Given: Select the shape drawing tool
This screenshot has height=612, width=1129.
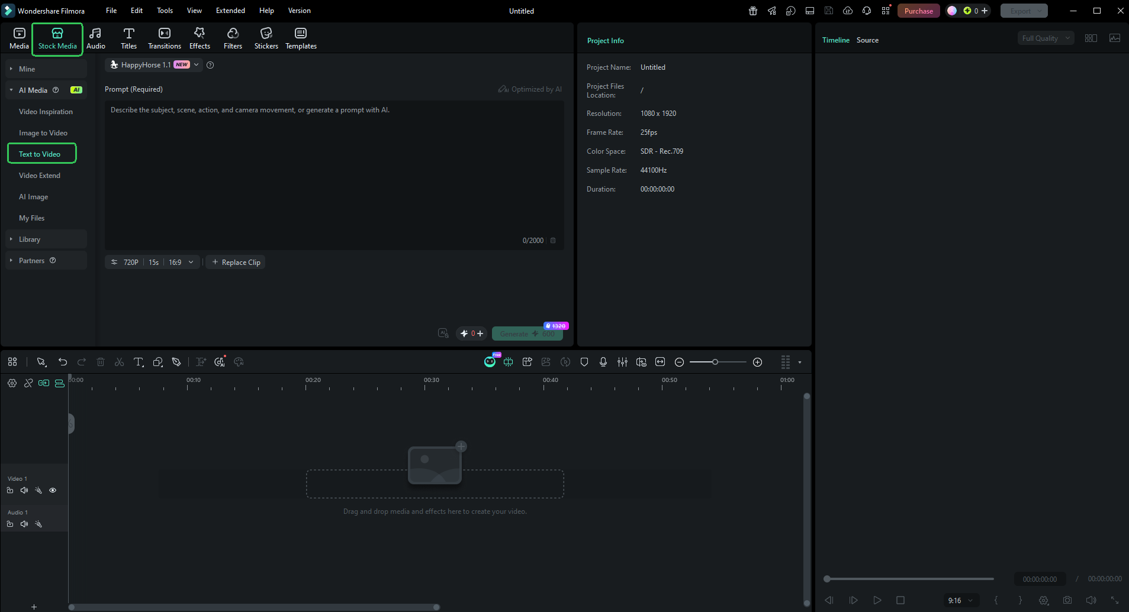Looking at the screenshot, I should [157, 362].
